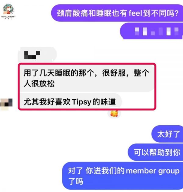Open the blurred sender profile avatar
The width and height of the screenshot is (183, 192).
pos(6,104)
